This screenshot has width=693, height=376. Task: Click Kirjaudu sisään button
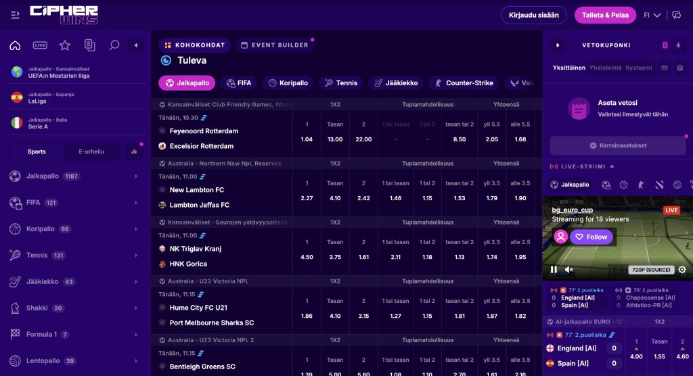(x=533, y=15)
